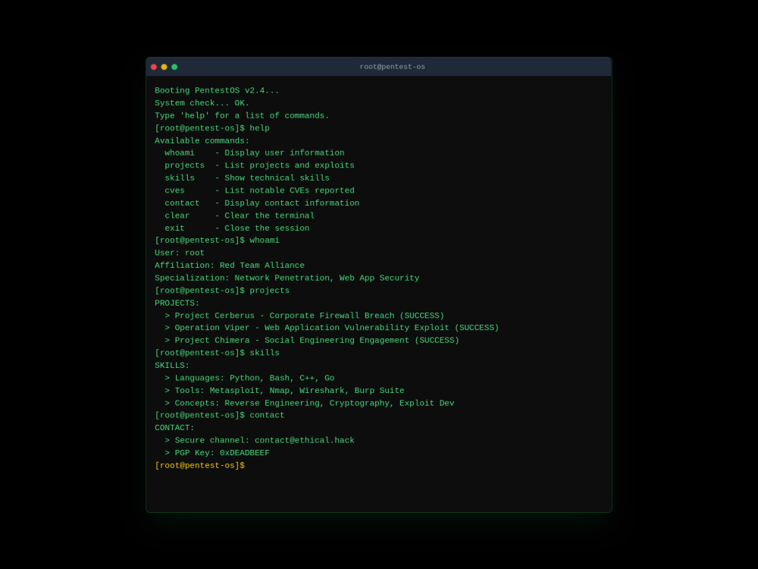
Task: Click the exit command description row
Action: [236, 228]
